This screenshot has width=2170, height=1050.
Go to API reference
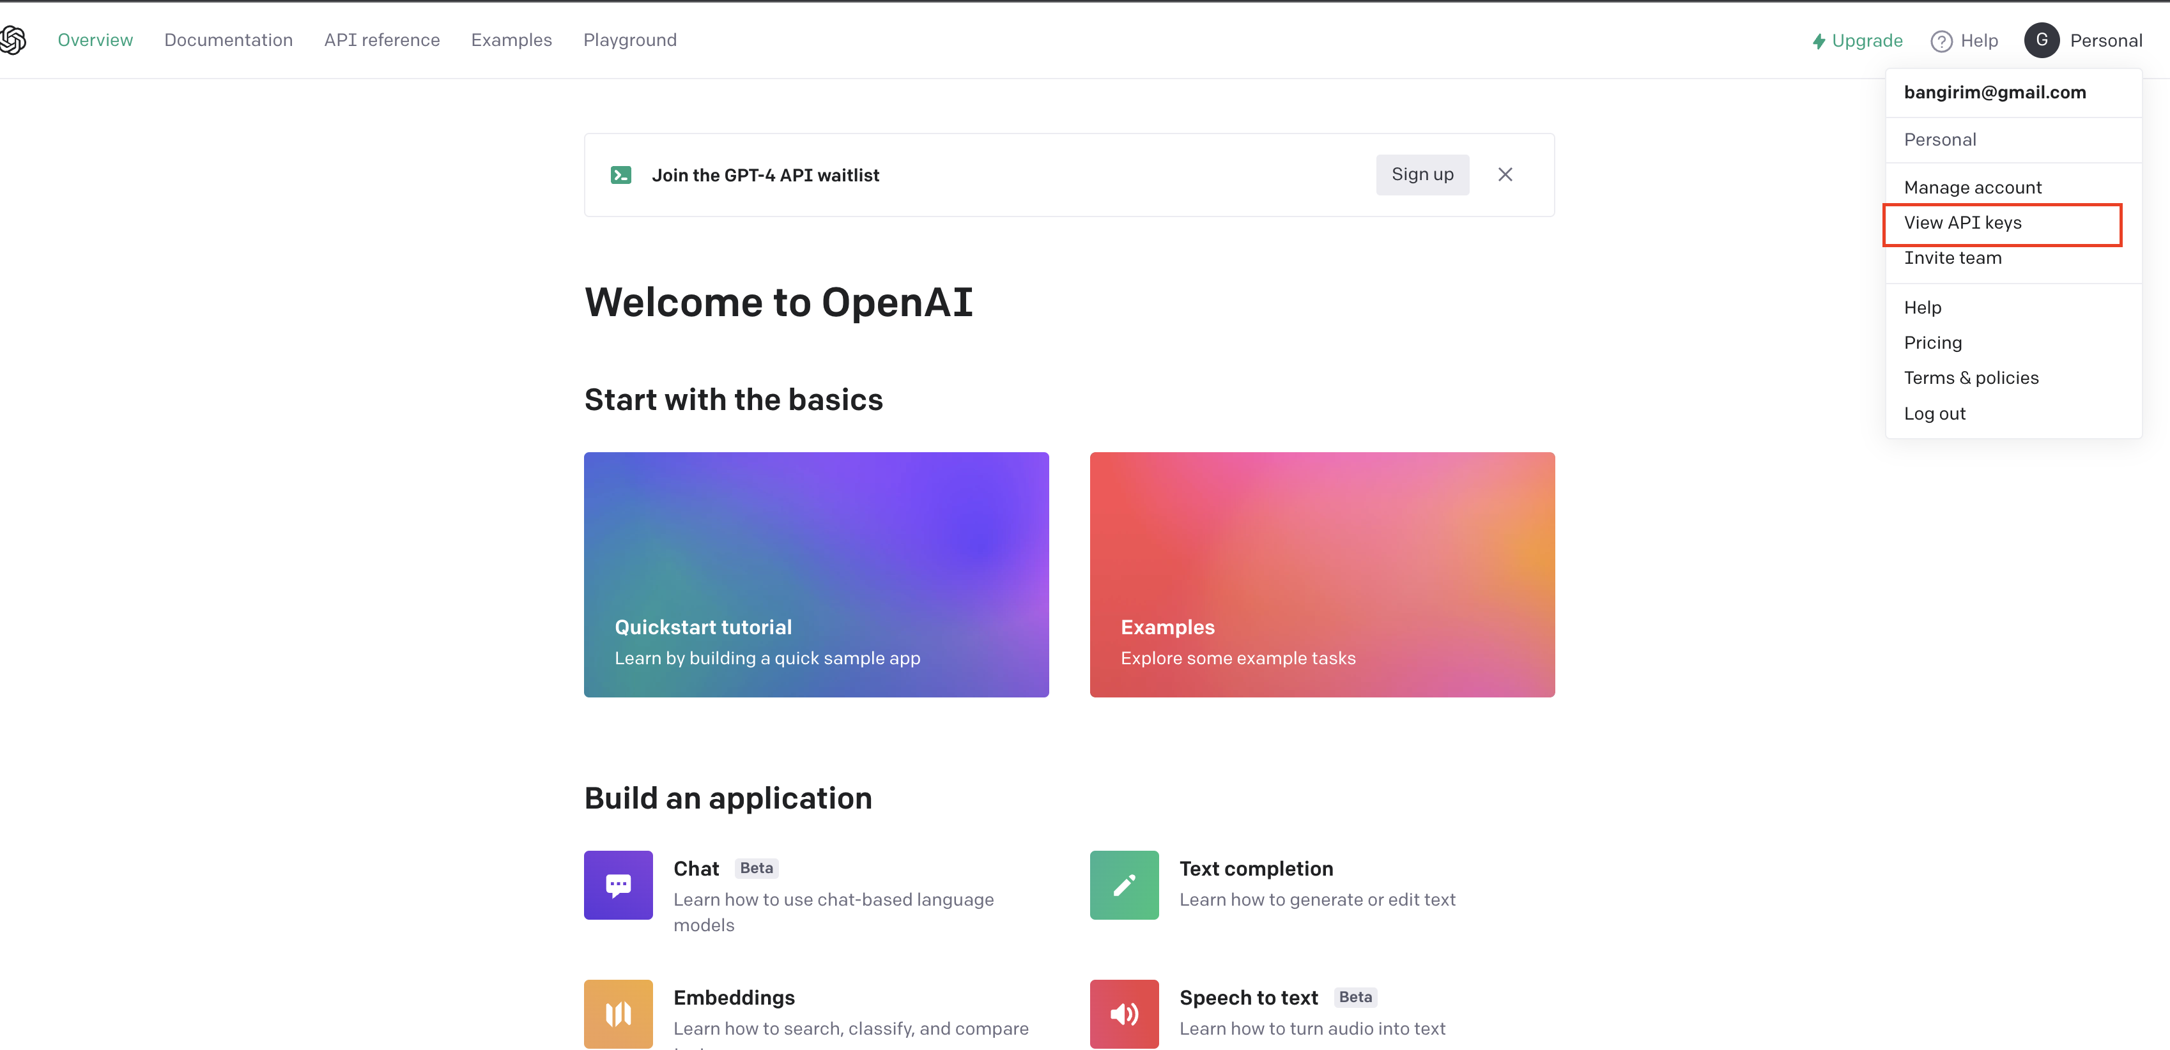(381, 40)
